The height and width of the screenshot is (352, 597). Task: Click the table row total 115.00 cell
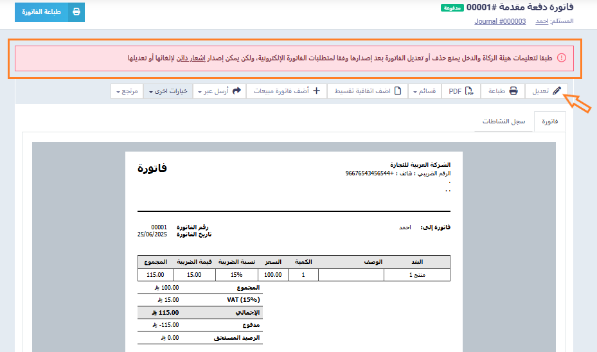[156, 275]
